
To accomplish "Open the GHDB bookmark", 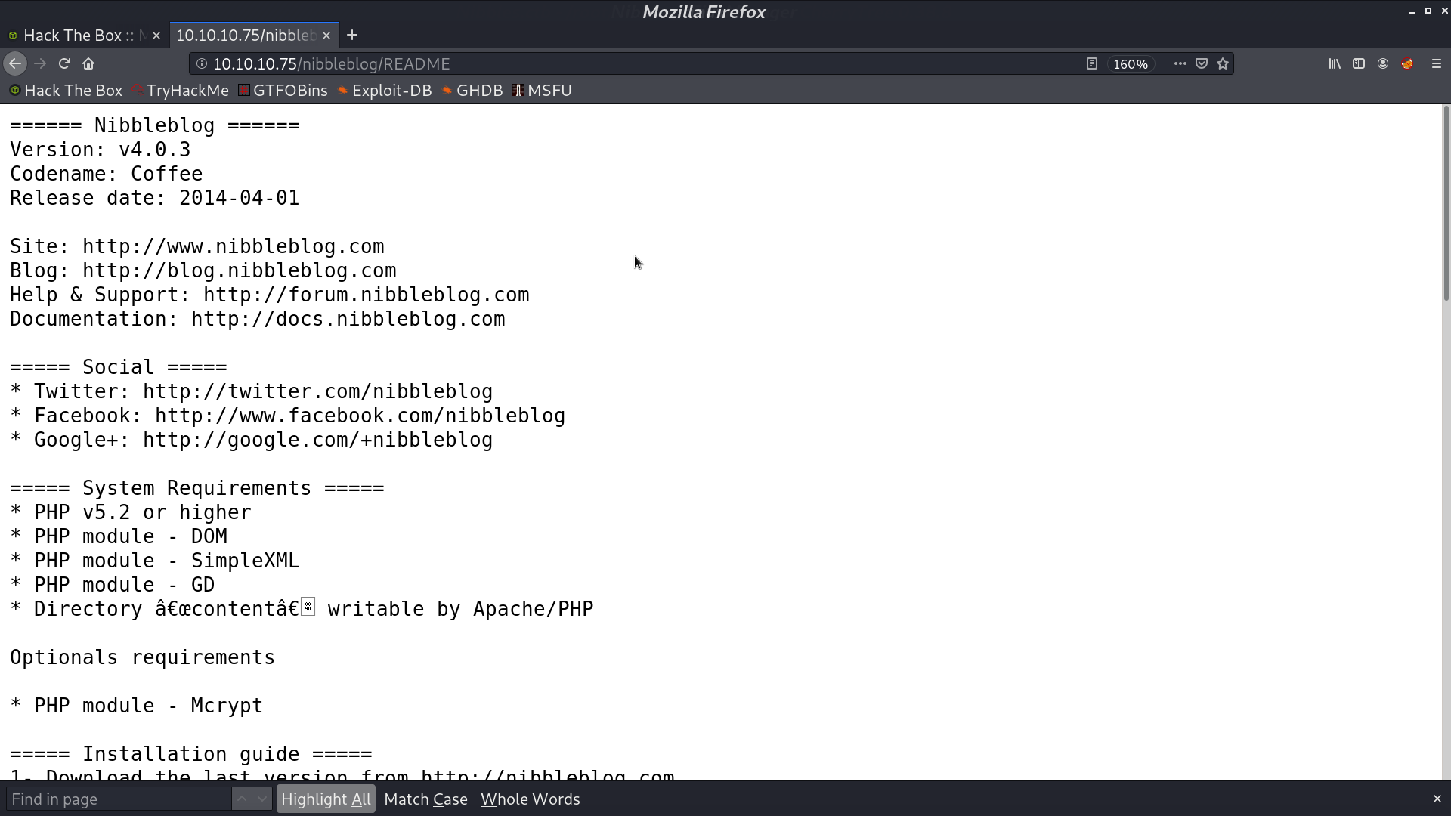I will coord(472,91).
